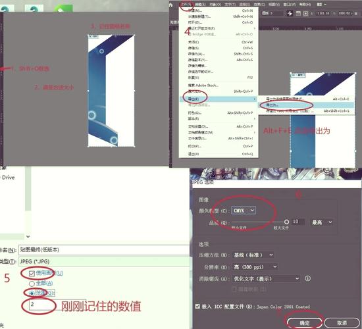The width and height of the screenshot is (362, 329).
Task: Click the new artboard plus icon
Action: [305, 13]
